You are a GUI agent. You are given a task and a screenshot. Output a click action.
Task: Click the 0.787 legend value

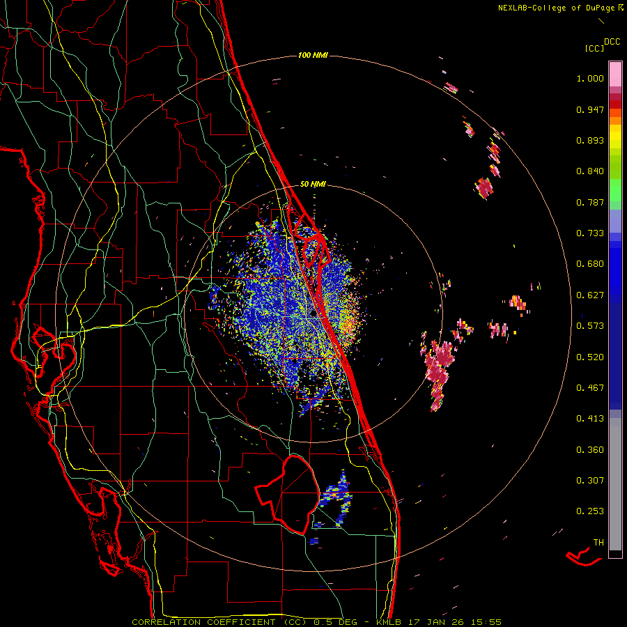590,202
